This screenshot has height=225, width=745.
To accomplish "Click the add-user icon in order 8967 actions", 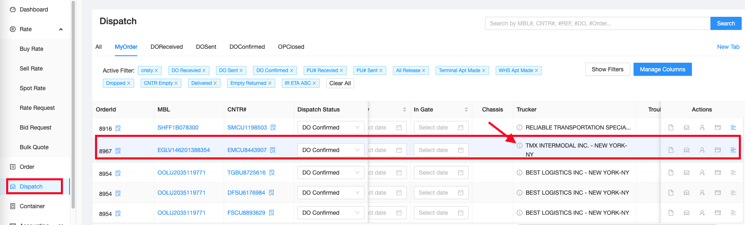I will (x=702, y=150).
